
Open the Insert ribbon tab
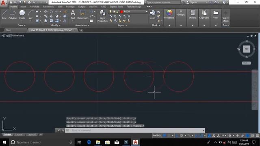coord(23,6)
